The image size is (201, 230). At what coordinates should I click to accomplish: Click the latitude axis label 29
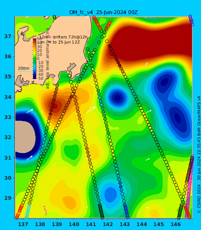coord(8,198)
